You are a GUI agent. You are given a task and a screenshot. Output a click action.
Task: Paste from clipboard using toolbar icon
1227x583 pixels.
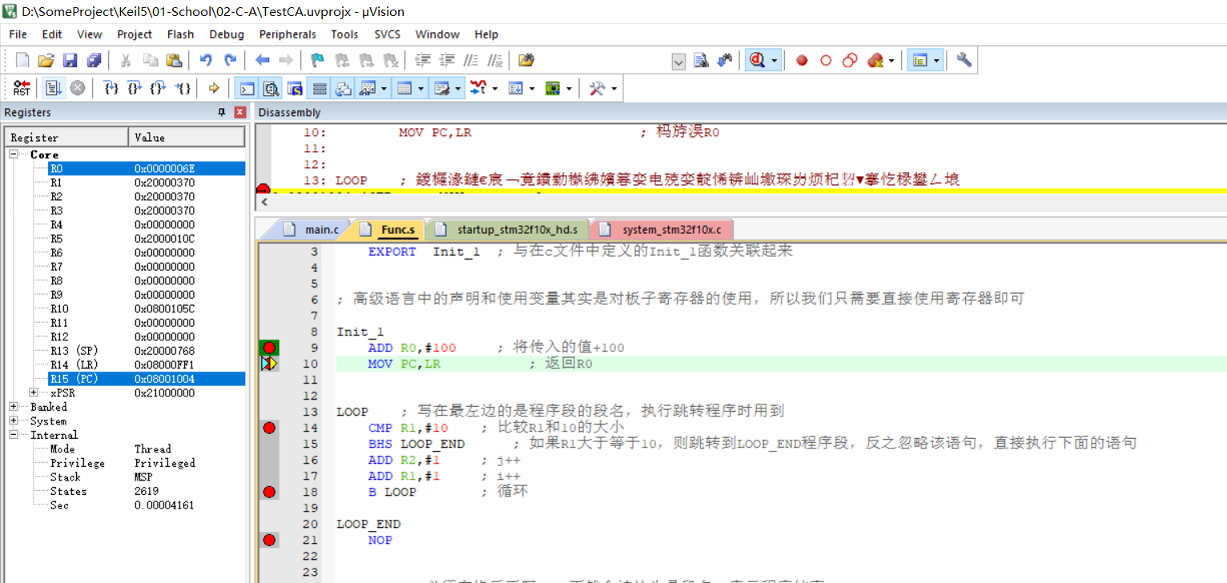pos(174,60)
